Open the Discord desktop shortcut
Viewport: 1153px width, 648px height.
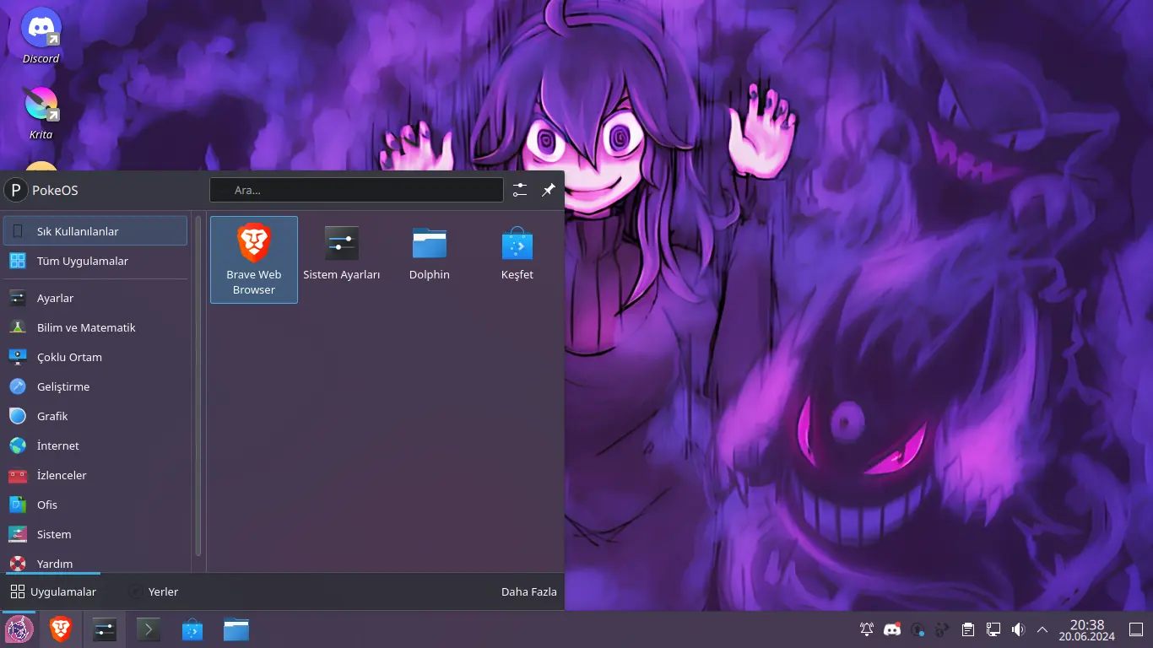[41, 36]
